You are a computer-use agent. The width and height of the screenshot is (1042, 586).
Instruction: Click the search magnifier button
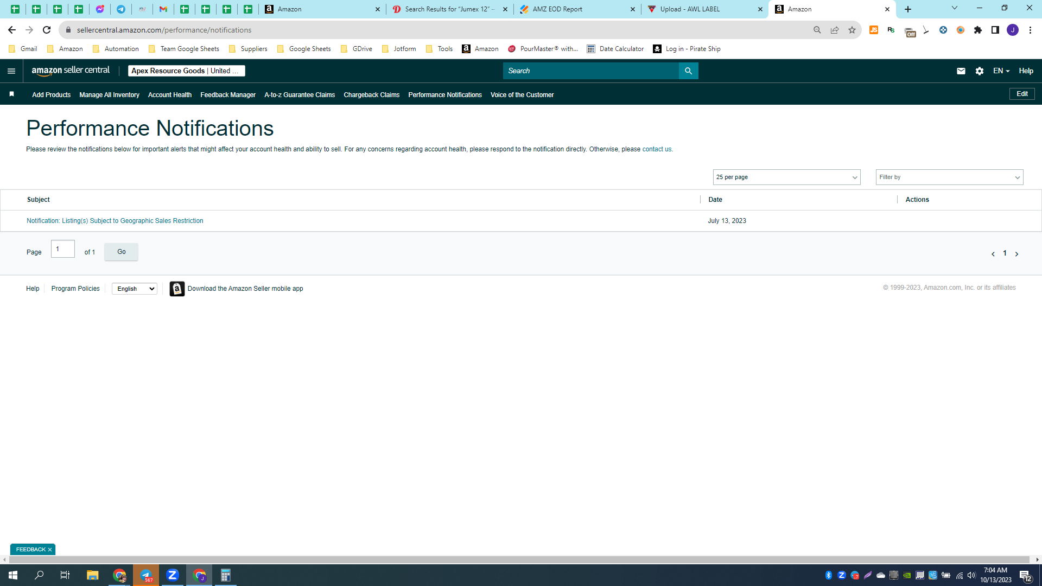688,71
